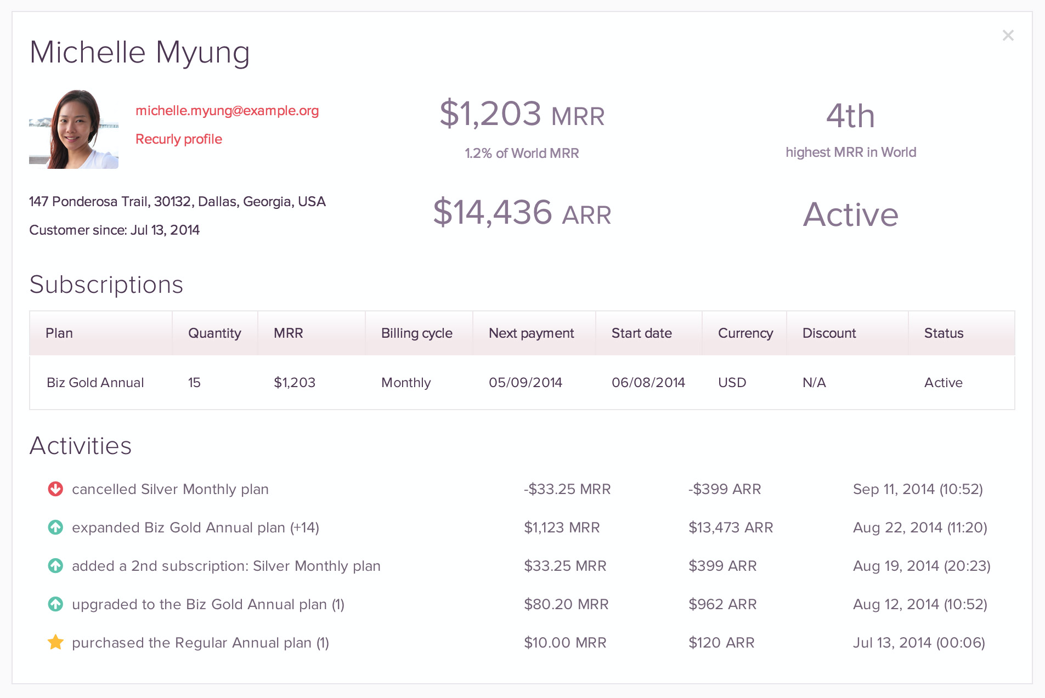Sort by the Plan column header
The width and height of the screenshot is (1045, 698).
tap(59, 333)
